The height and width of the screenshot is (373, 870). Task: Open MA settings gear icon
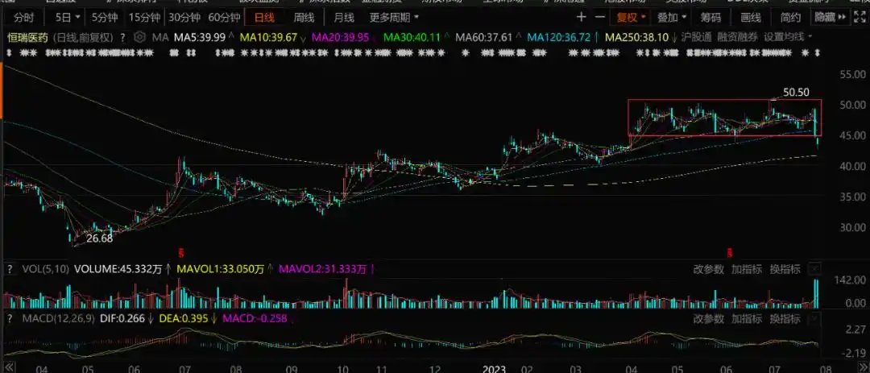(140, 38)
